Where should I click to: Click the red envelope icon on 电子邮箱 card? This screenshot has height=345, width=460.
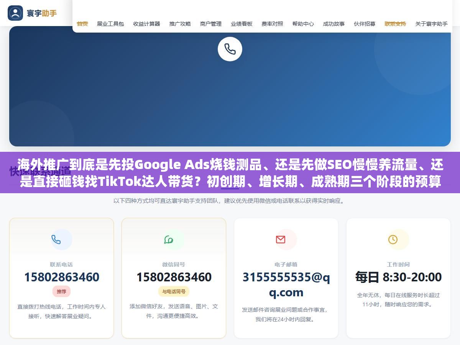[x=281, y=240]
